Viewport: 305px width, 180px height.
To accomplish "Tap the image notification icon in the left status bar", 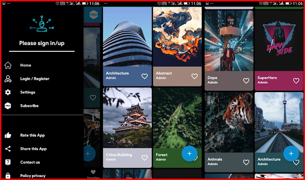I will [4, 3].
